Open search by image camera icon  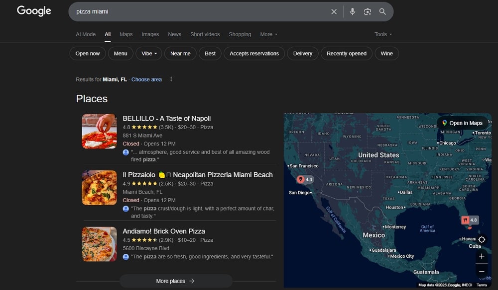(368, 11)
